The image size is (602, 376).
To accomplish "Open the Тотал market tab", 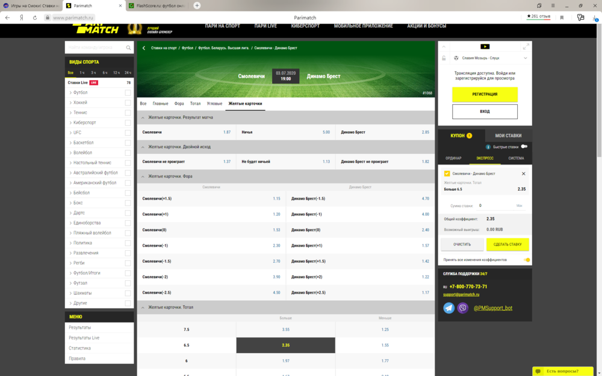I will pos(195,103).
